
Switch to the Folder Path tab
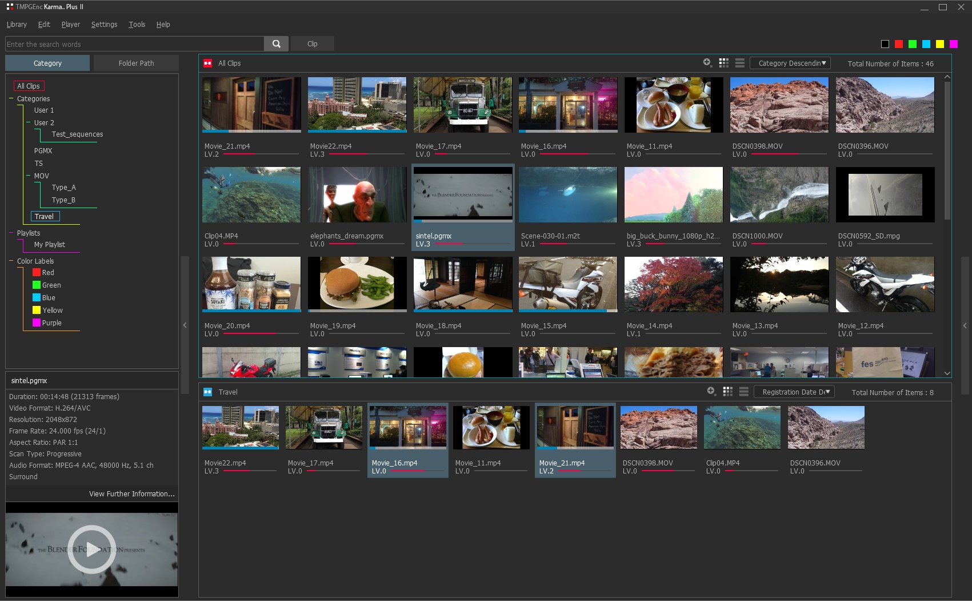pos(136,63)
